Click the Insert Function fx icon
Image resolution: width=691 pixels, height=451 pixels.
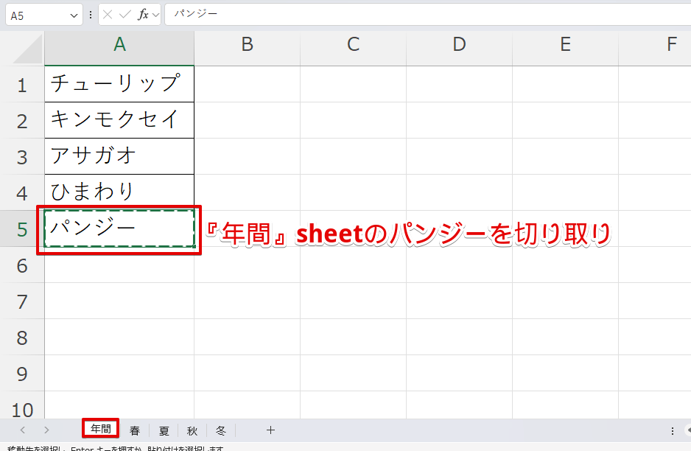coord(143,15)
